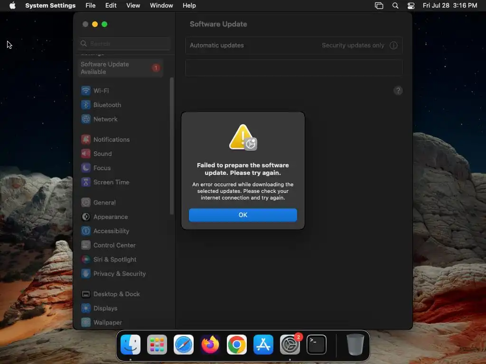This screenshot has height=364, width=486.
Task: Select Software Update Available sidebar item
Action: pos(121,68)
